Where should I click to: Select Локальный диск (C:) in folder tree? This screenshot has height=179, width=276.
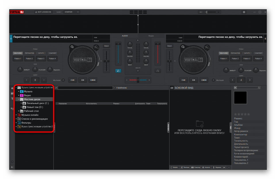point(37,103)
